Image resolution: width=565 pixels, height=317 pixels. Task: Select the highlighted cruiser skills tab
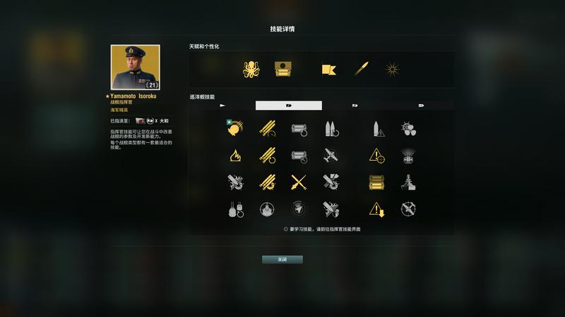click(289, 105)
